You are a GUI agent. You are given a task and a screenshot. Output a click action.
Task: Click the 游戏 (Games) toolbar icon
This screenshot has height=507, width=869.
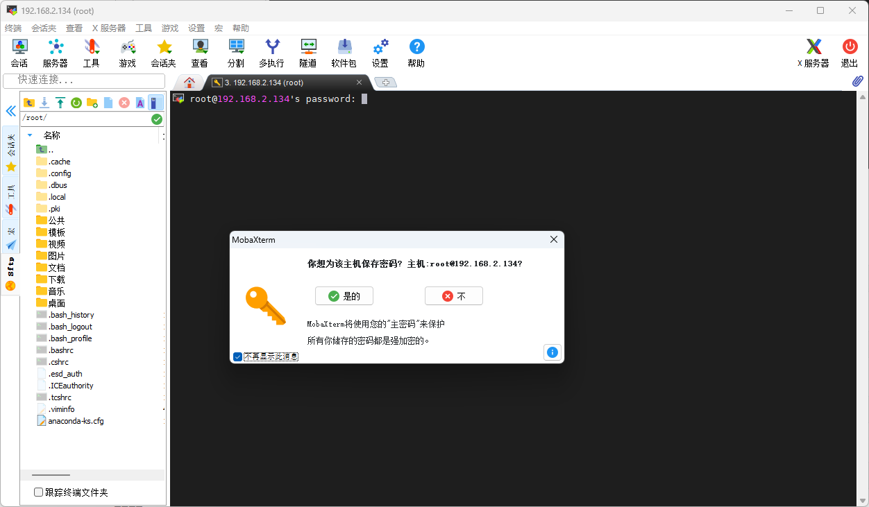coord(128,53)
